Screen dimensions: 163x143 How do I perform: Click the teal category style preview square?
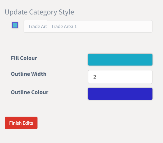15,25
